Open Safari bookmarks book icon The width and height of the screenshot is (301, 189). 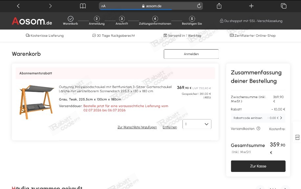[83, 6]
